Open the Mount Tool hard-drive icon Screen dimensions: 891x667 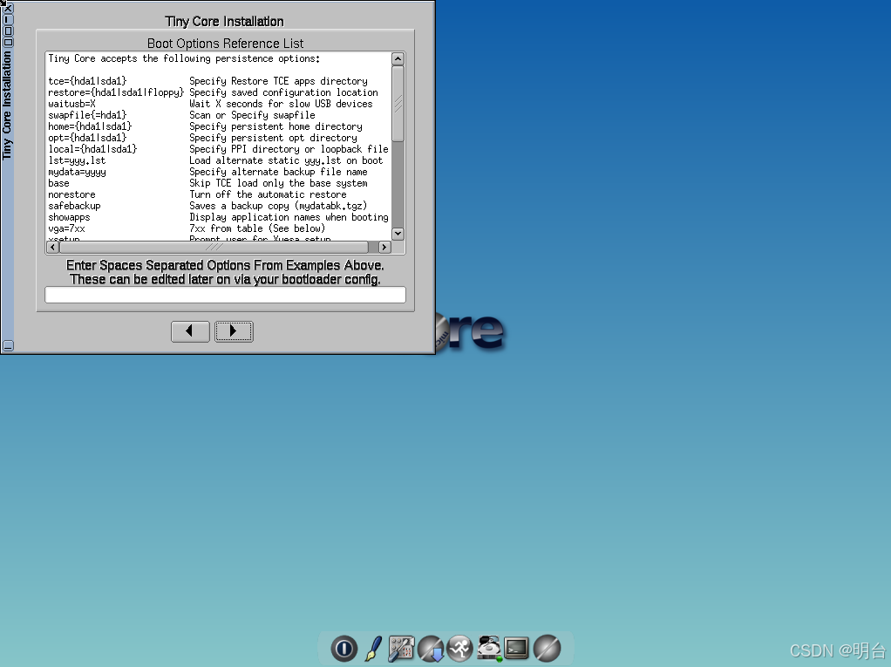489,648
